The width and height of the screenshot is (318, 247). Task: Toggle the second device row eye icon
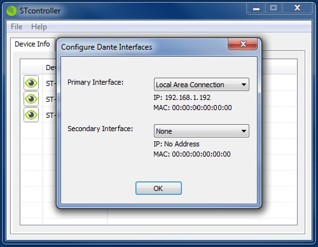coord(31,99)
